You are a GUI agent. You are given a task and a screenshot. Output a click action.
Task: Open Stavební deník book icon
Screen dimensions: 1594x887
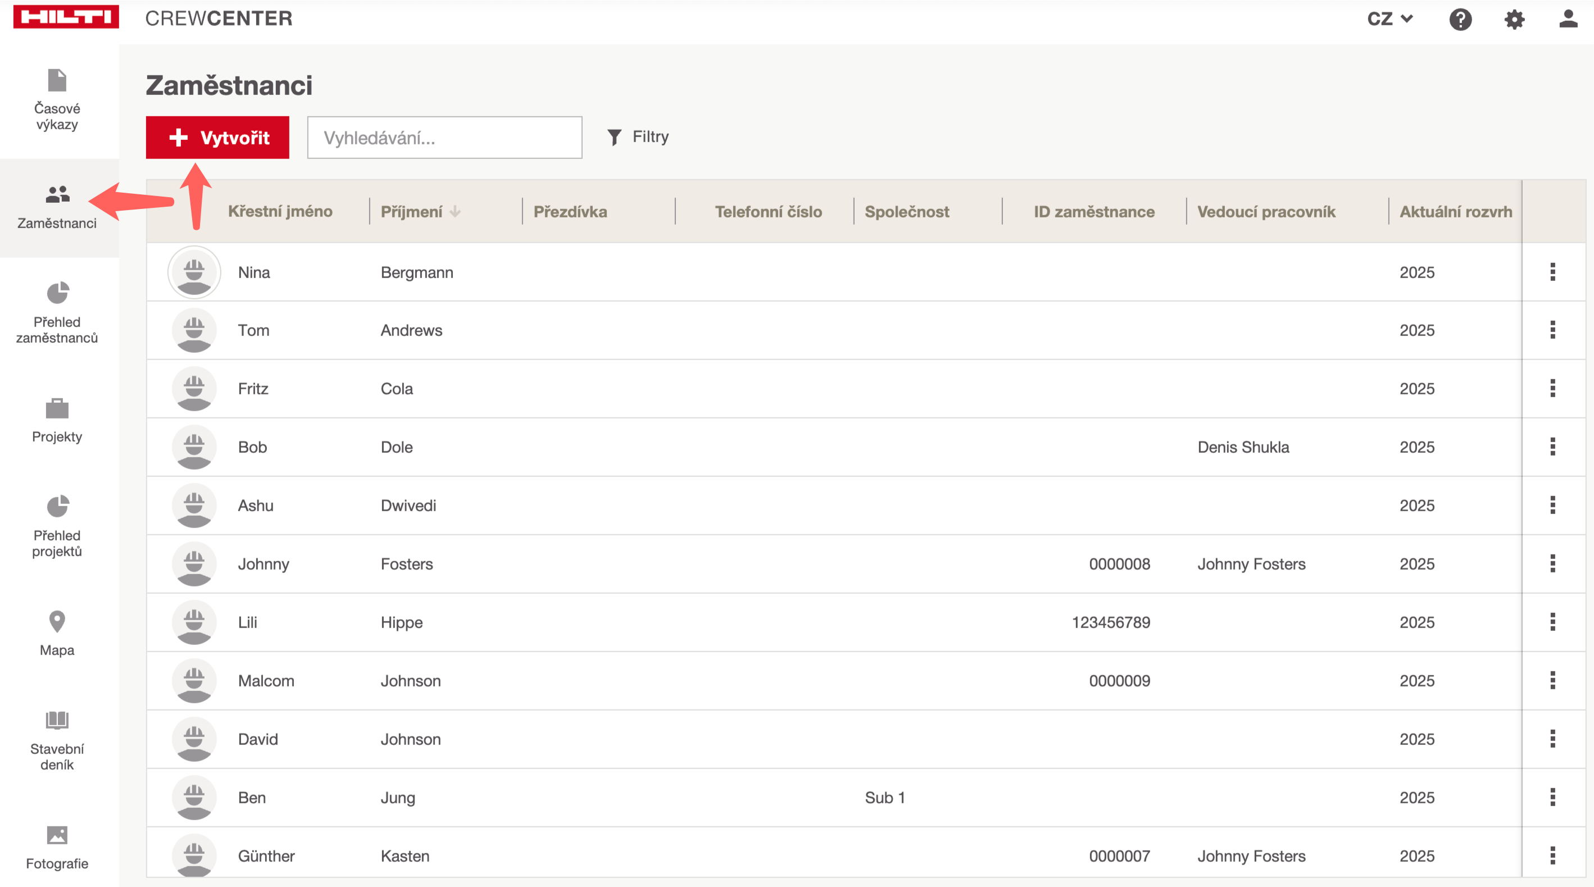pyautogui.click(x=57, y=720)
